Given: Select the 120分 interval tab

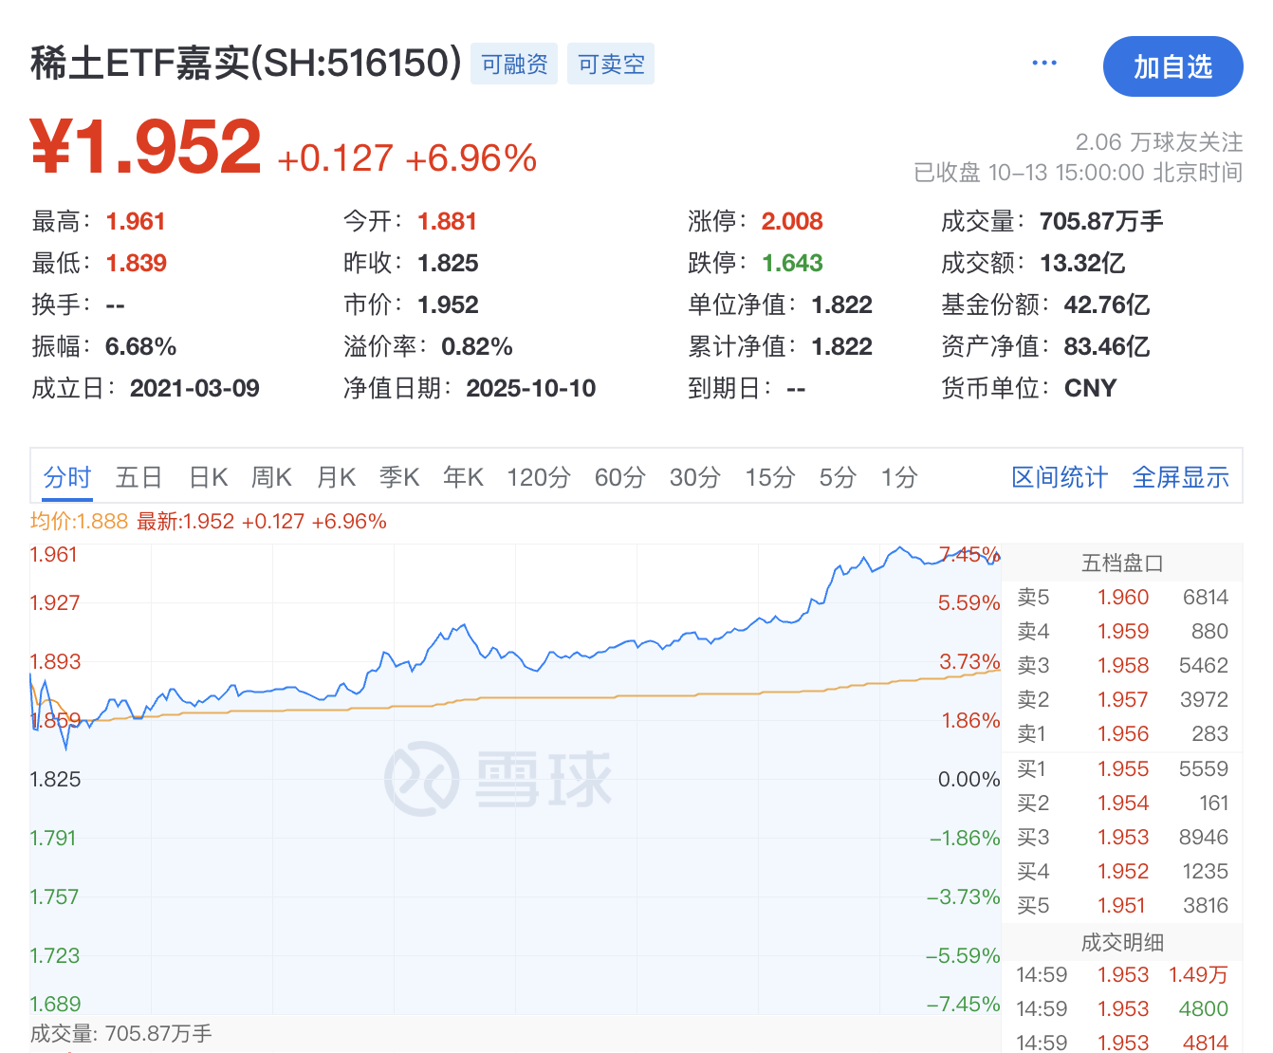Looking at the screenshot, I should pyautogui.click(x=538, y=477).
